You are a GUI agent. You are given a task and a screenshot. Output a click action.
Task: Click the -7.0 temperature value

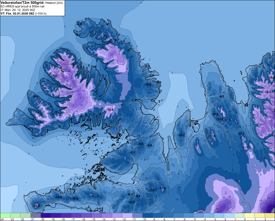tap(76, 186)
